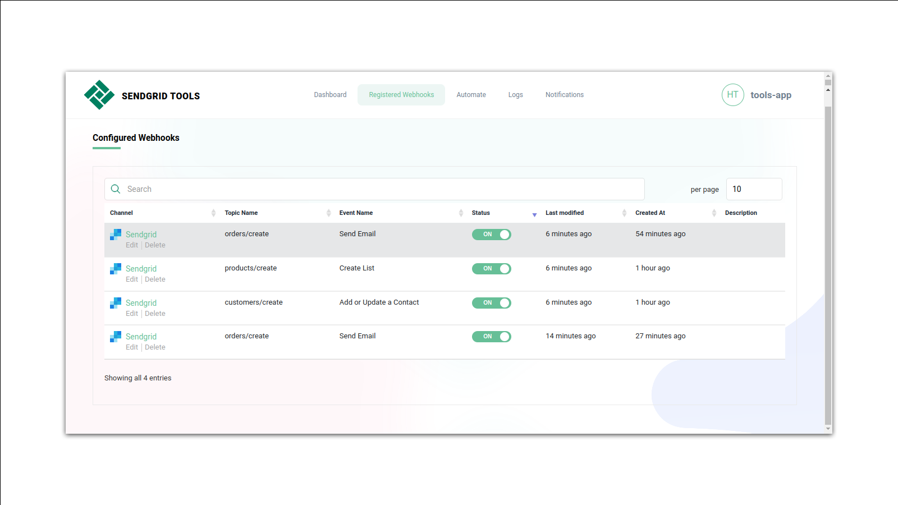The width and height of the screenshot is (898, 505).
Task: Click the Sendgrid channel icon for orders/create row
Action: [x=115, y=234]
